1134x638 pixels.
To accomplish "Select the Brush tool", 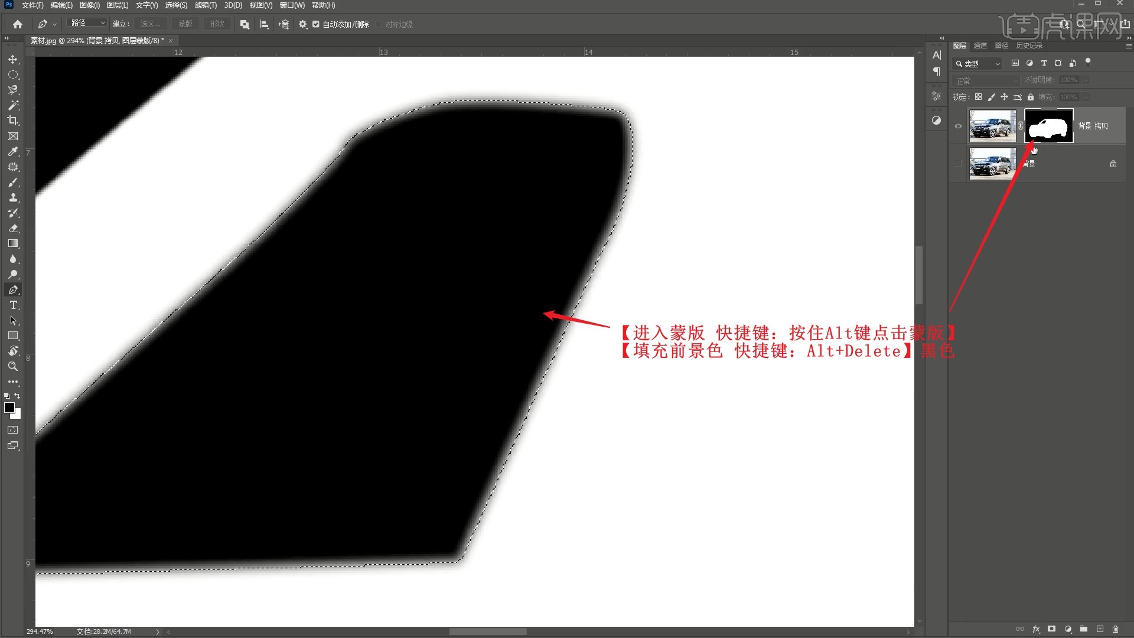I will tap(13, 182).
